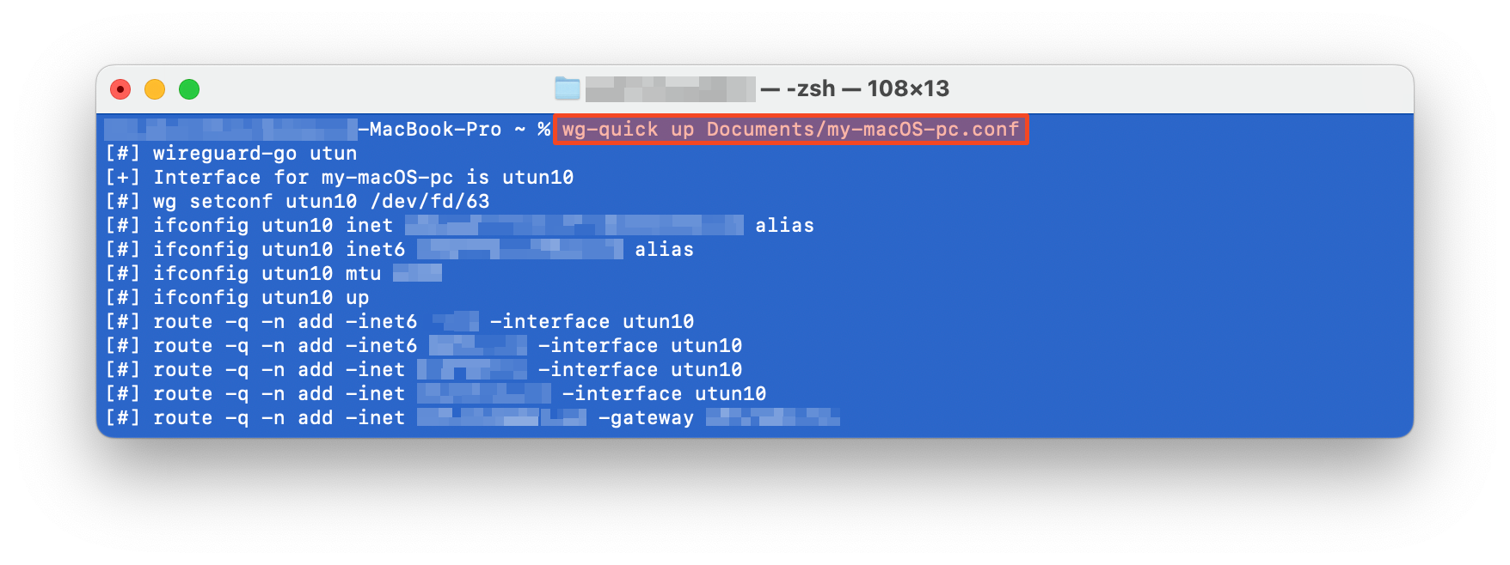Click the highlighted wg-quick up command
The image size is (1510, 565).
790,130
